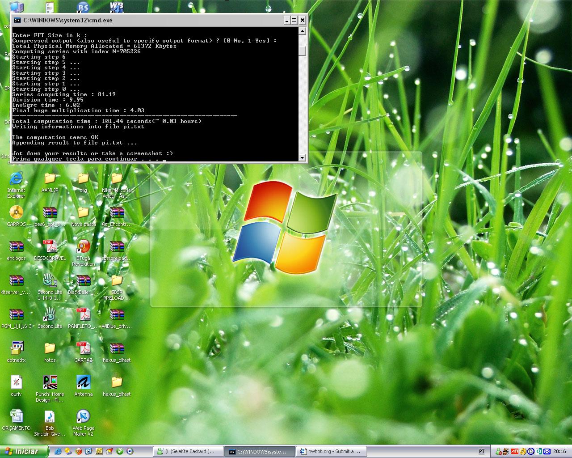Viewport: 572px width, 458px height.
Task: Open the BlackBaller archive
Action: point(83,280)
